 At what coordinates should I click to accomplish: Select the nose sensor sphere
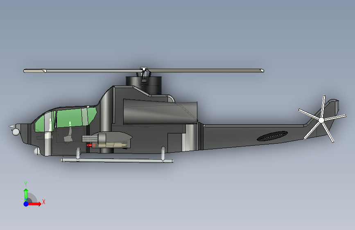tap(16, 132)
